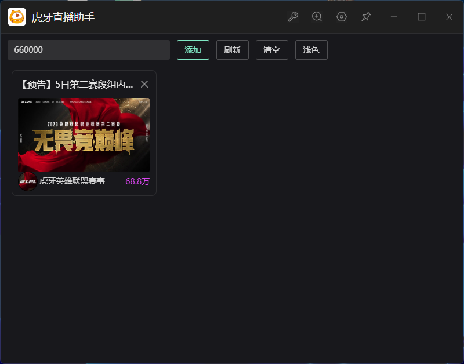Click the 添加 button
The image size is (464, 364).
(x=193, y=50)
